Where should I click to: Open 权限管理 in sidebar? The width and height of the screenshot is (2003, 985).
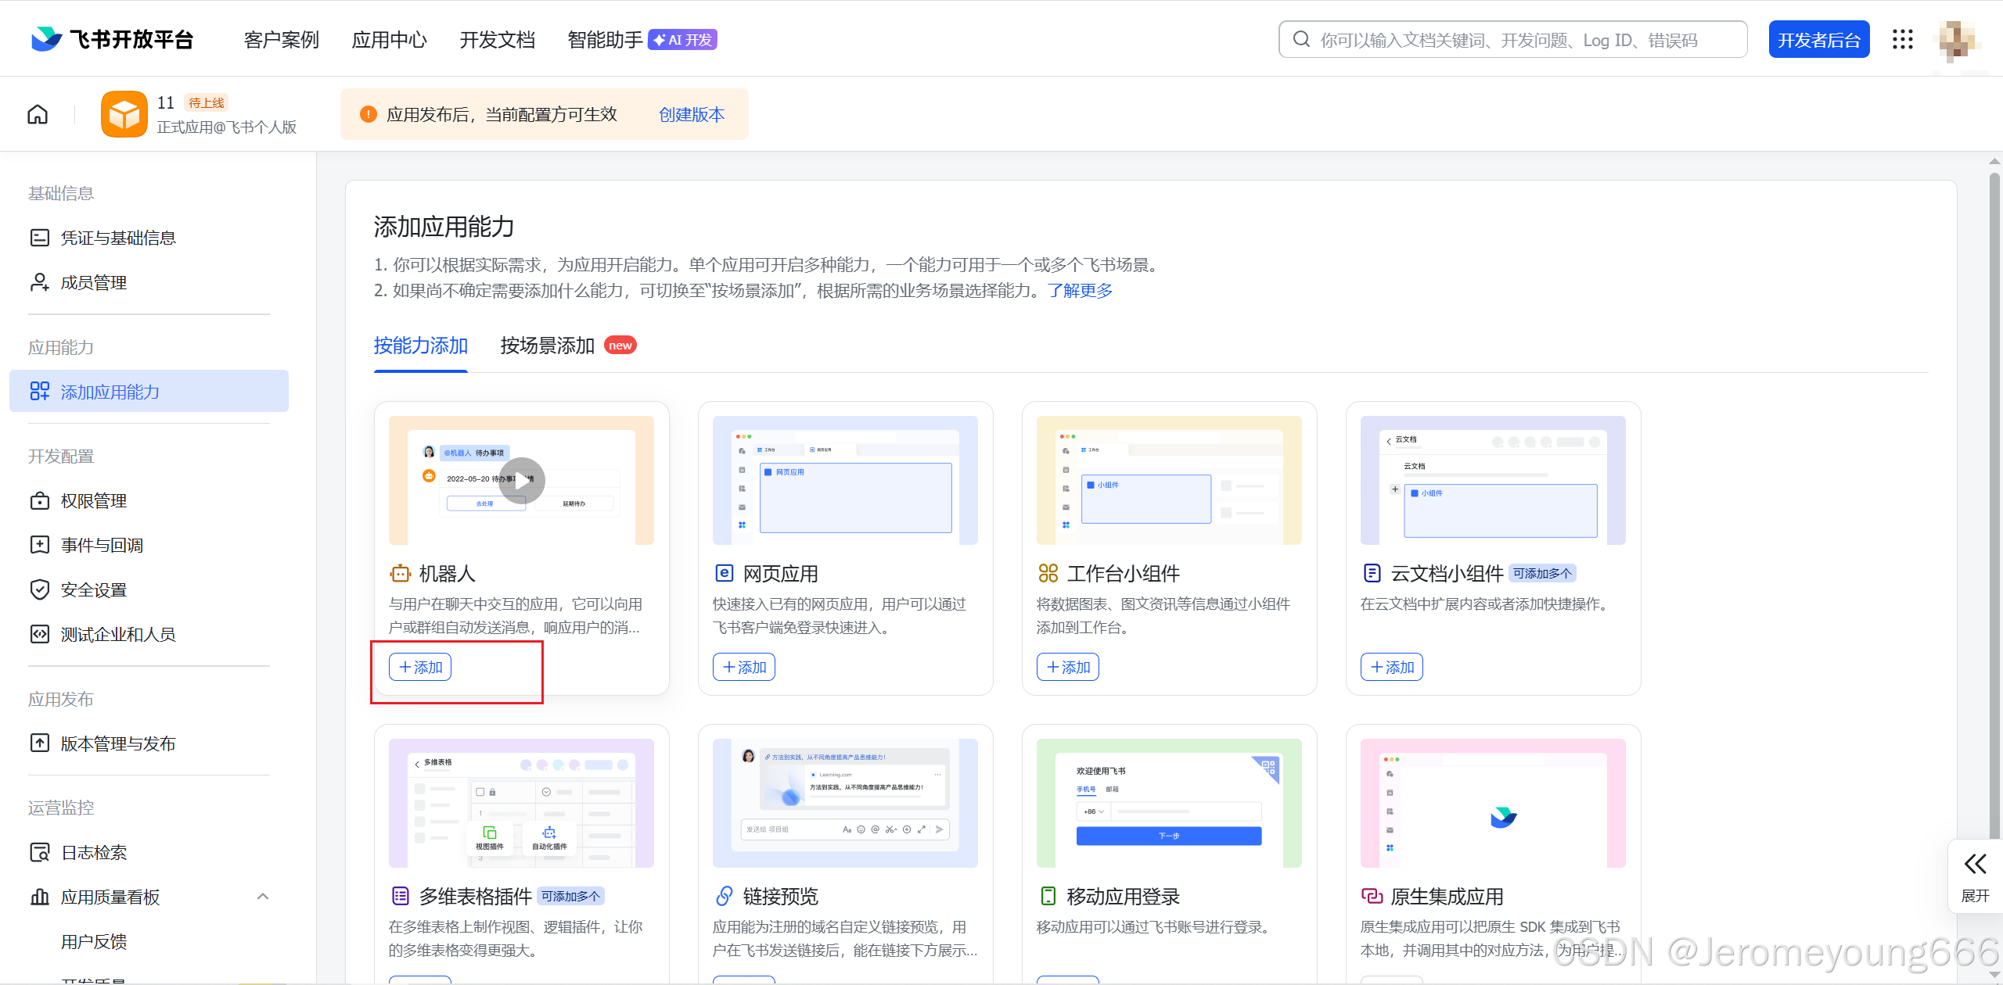93,500
